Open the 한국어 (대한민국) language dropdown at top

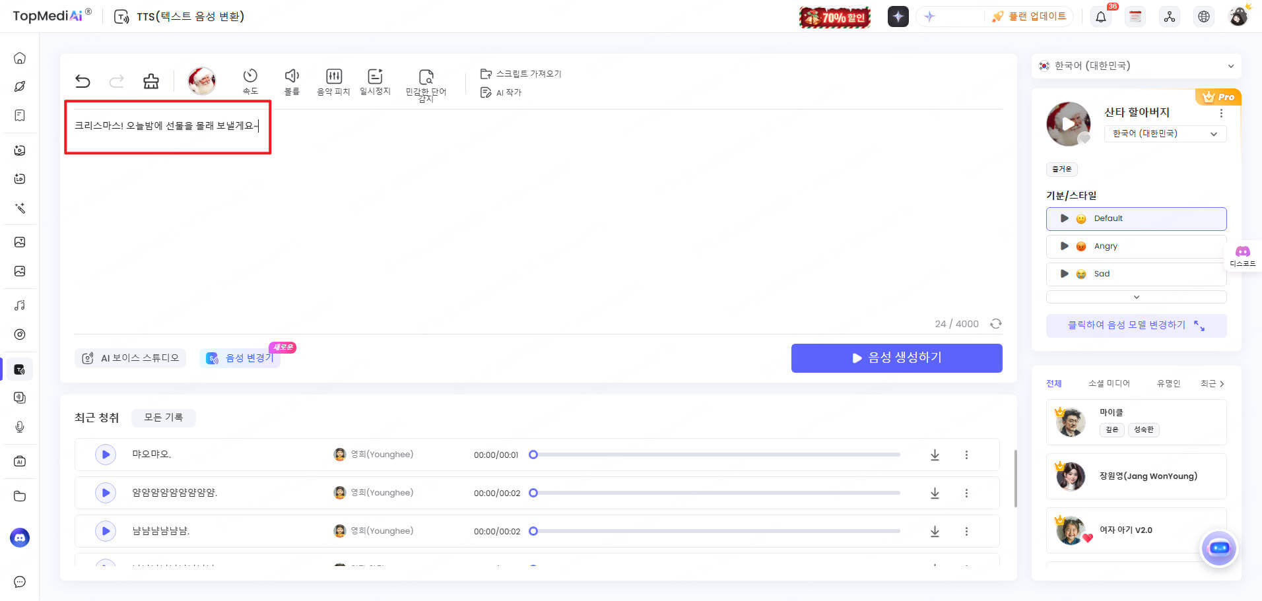(x=1136, y=66)
